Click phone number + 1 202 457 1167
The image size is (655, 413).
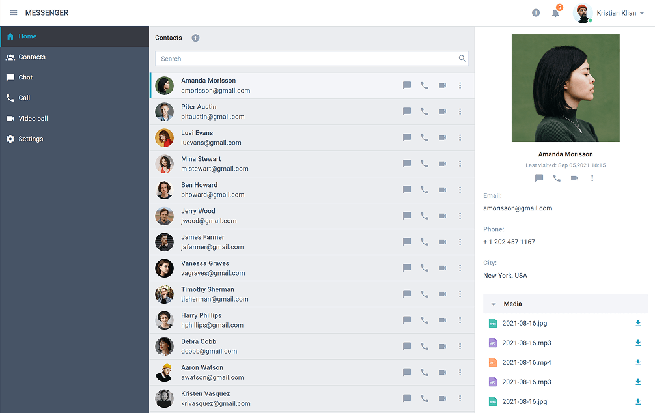(x=509, y=242)
